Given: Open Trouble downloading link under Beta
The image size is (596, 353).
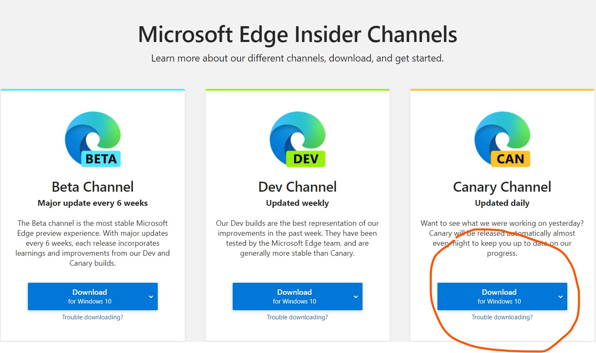Looking at the screenshot, I should pyautogui.click(x=93, y=317).
